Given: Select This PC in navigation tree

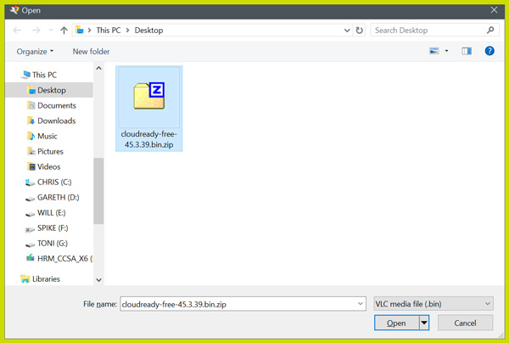Looking at the screenshot, I should pyautogui.click(x=39, y=75).
